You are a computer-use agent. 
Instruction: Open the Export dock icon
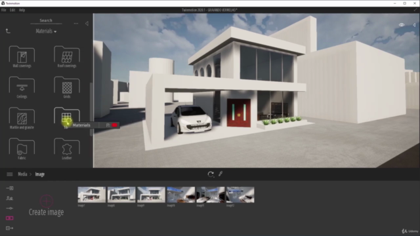tap(10, 228)
